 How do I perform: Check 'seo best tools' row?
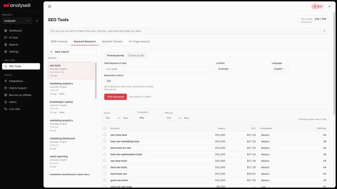click(x=105, y=160)
